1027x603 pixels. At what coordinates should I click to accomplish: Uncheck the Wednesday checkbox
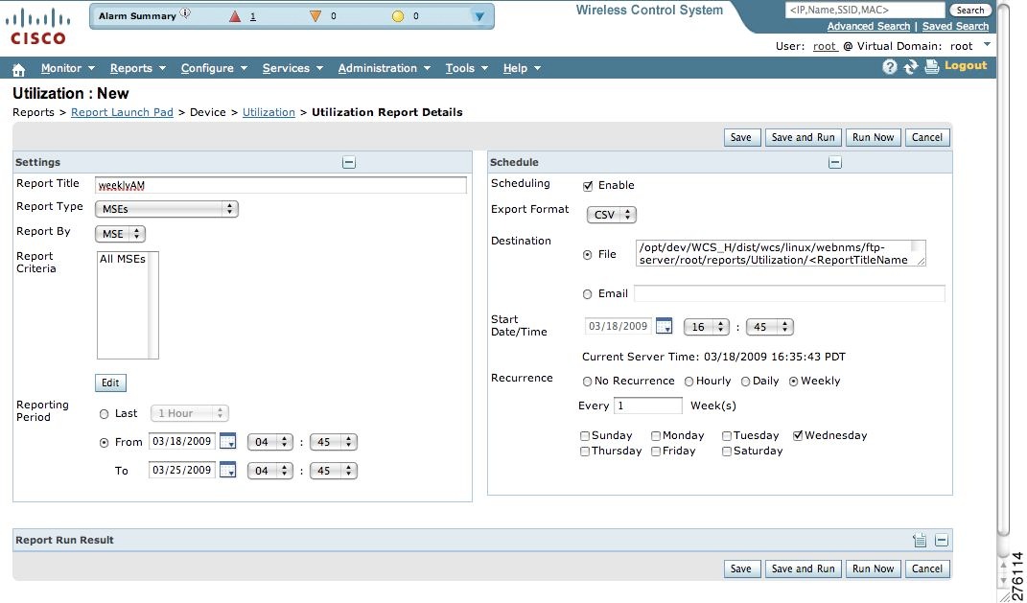point(798,435)
